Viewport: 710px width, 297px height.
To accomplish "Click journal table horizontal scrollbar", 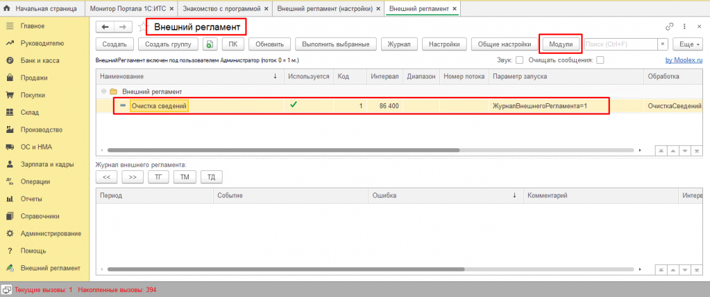I will 286,269.
